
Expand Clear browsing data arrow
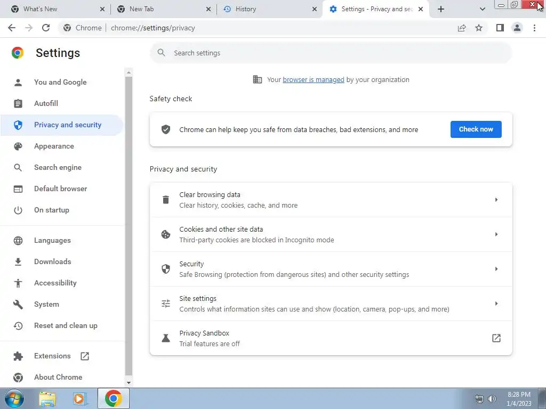click(x=496, y=200)
